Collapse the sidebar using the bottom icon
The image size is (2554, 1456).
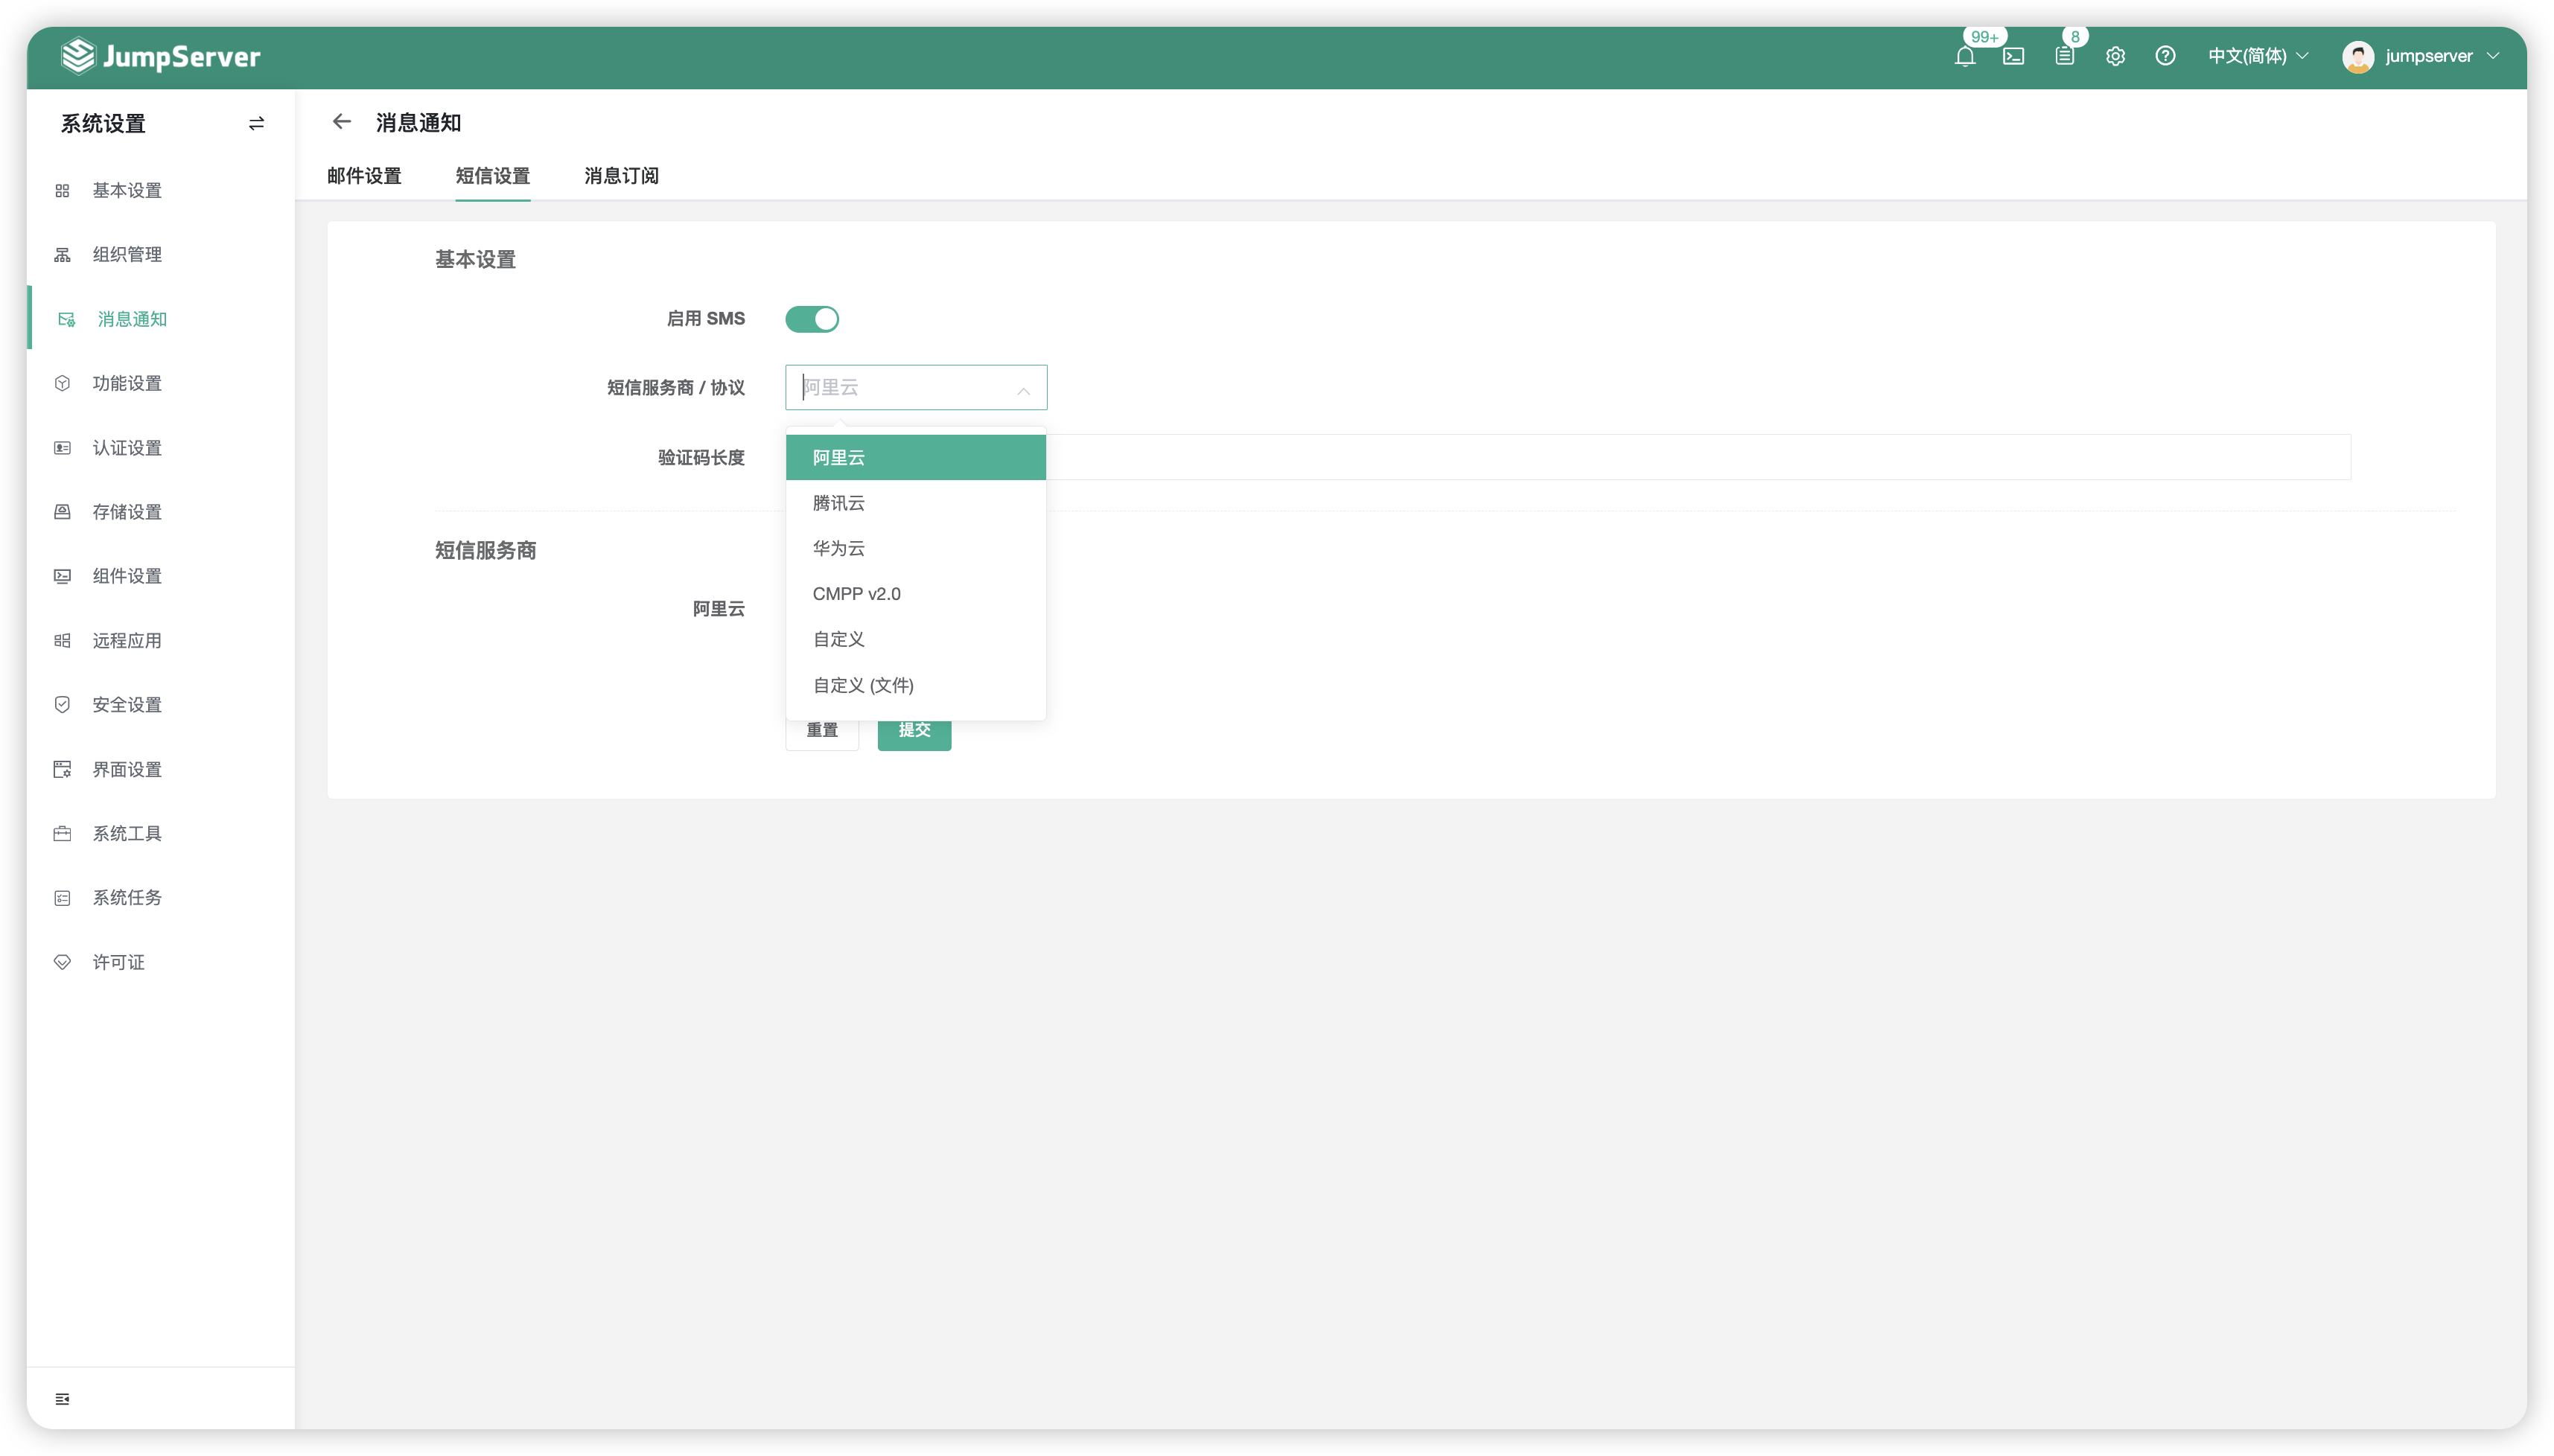coord(62,1398)
